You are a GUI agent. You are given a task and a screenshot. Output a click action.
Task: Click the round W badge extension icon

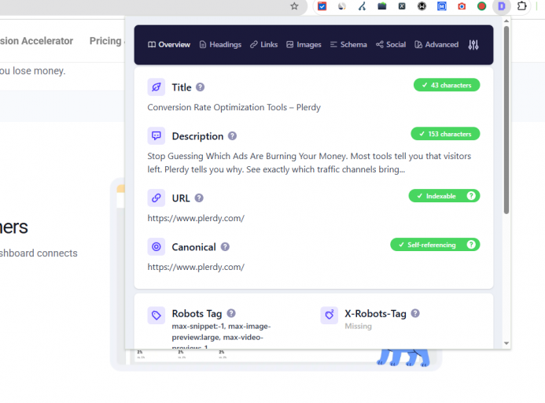click(x=422, y=6)
